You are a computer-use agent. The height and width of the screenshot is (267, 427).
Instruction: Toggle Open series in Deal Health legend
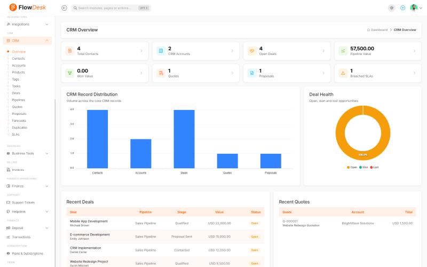(352, 167)
